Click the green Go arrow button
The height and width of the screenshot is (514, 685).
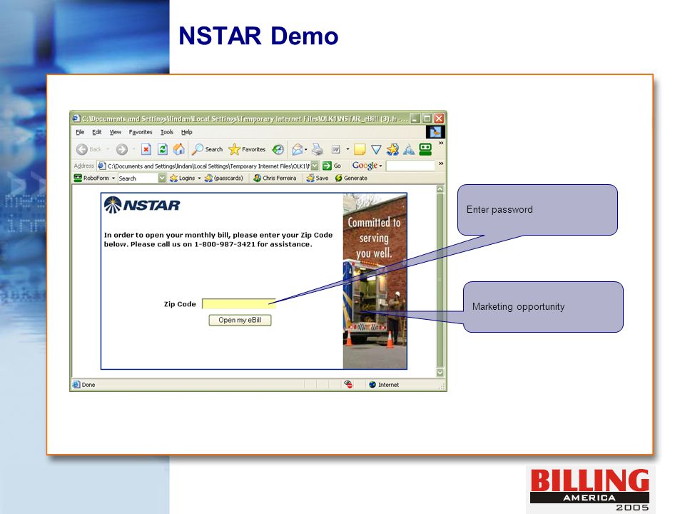(328, 166)
